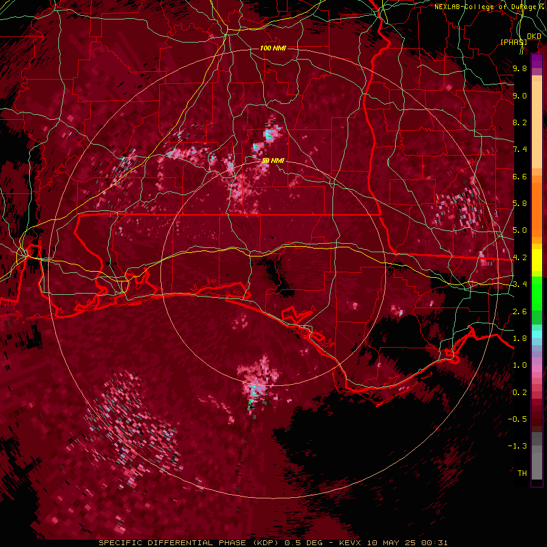Viewport: 547px width, 547px height.
Task: Click the 10 MAY 25 date in the caption
Action: pos(391,543)
